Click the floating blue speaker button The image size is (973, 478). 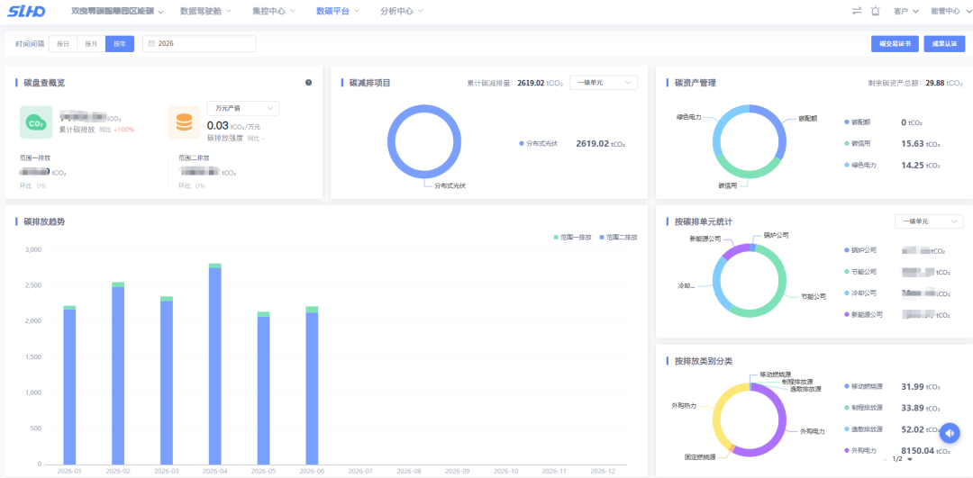click(950, 433)
